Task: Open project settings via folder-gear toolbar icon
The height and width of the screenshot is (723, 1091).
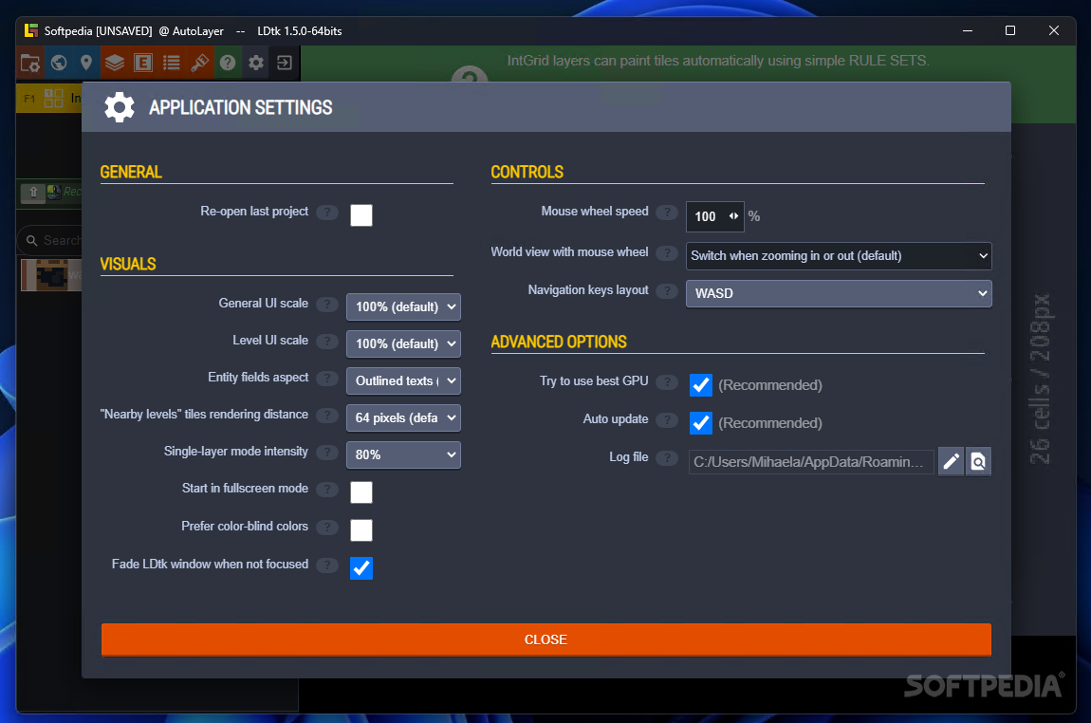Action: coord(30,64)
